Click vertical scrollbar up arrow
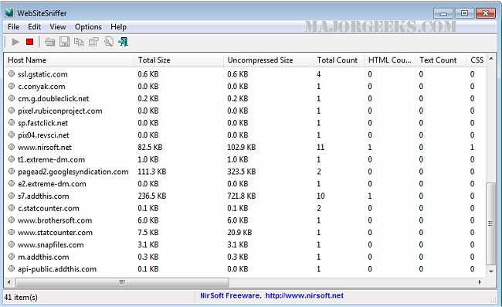The image size is (502, 307). (491, 59)
